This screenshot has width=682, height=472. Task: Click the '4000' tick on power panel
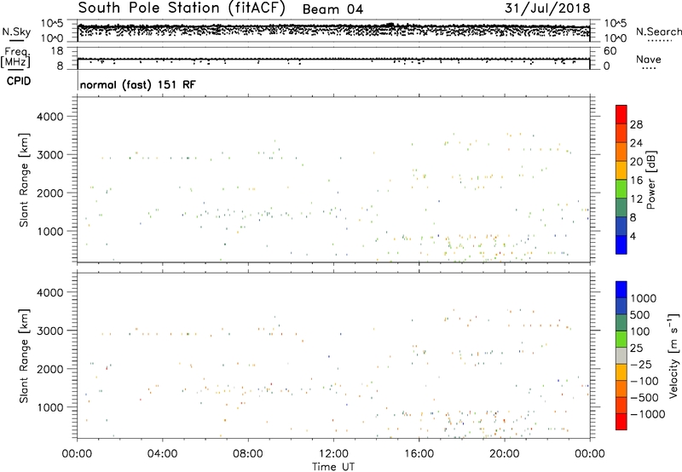coord(50,117)
